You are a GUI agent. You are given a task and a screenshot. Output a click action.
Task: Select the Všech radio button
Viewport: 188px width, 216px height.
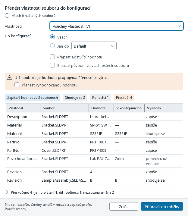click(x=52, y=37)
